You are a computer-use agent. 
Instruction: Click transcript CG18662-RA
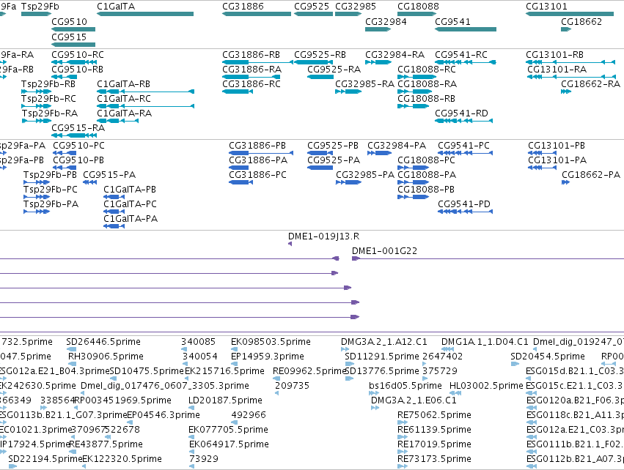566,92
